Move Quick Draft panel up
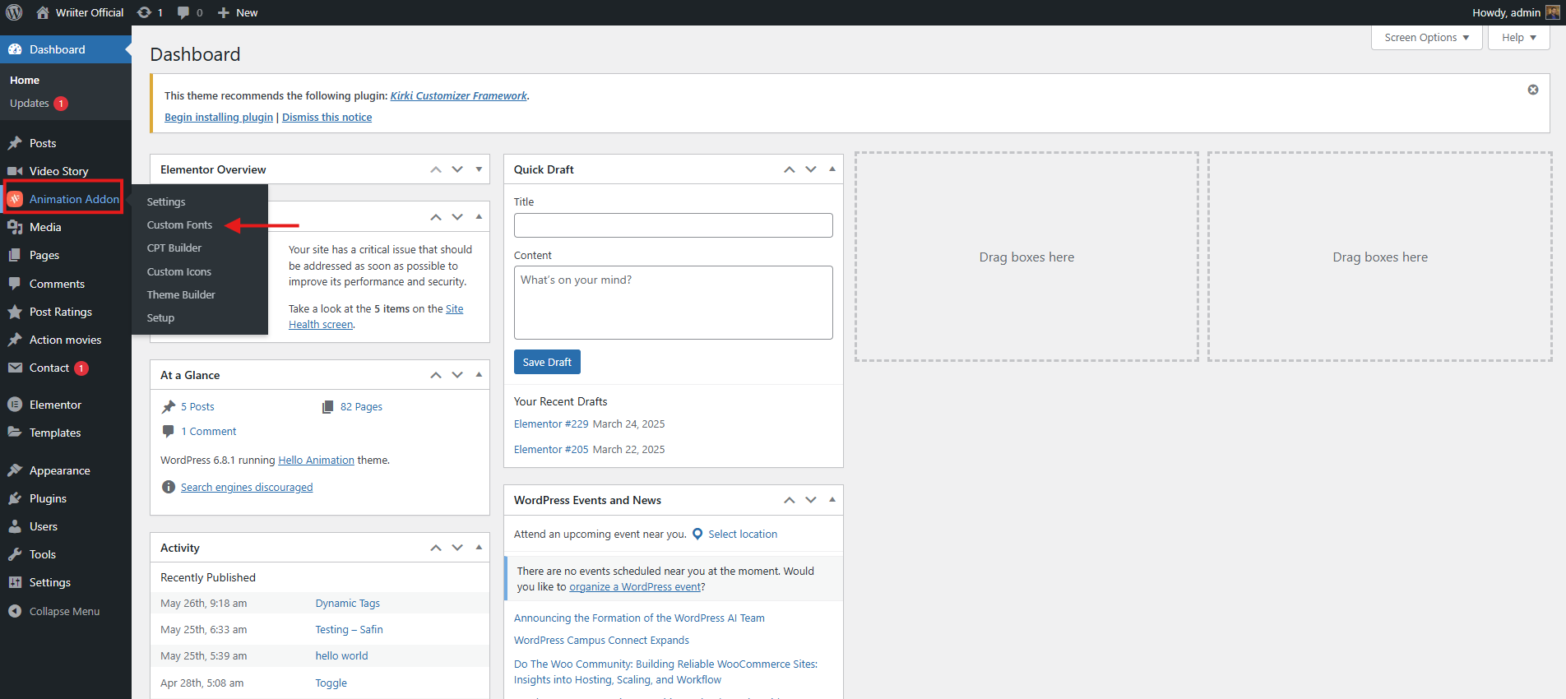Screen dimensions: 1566x699 point(790,169)
